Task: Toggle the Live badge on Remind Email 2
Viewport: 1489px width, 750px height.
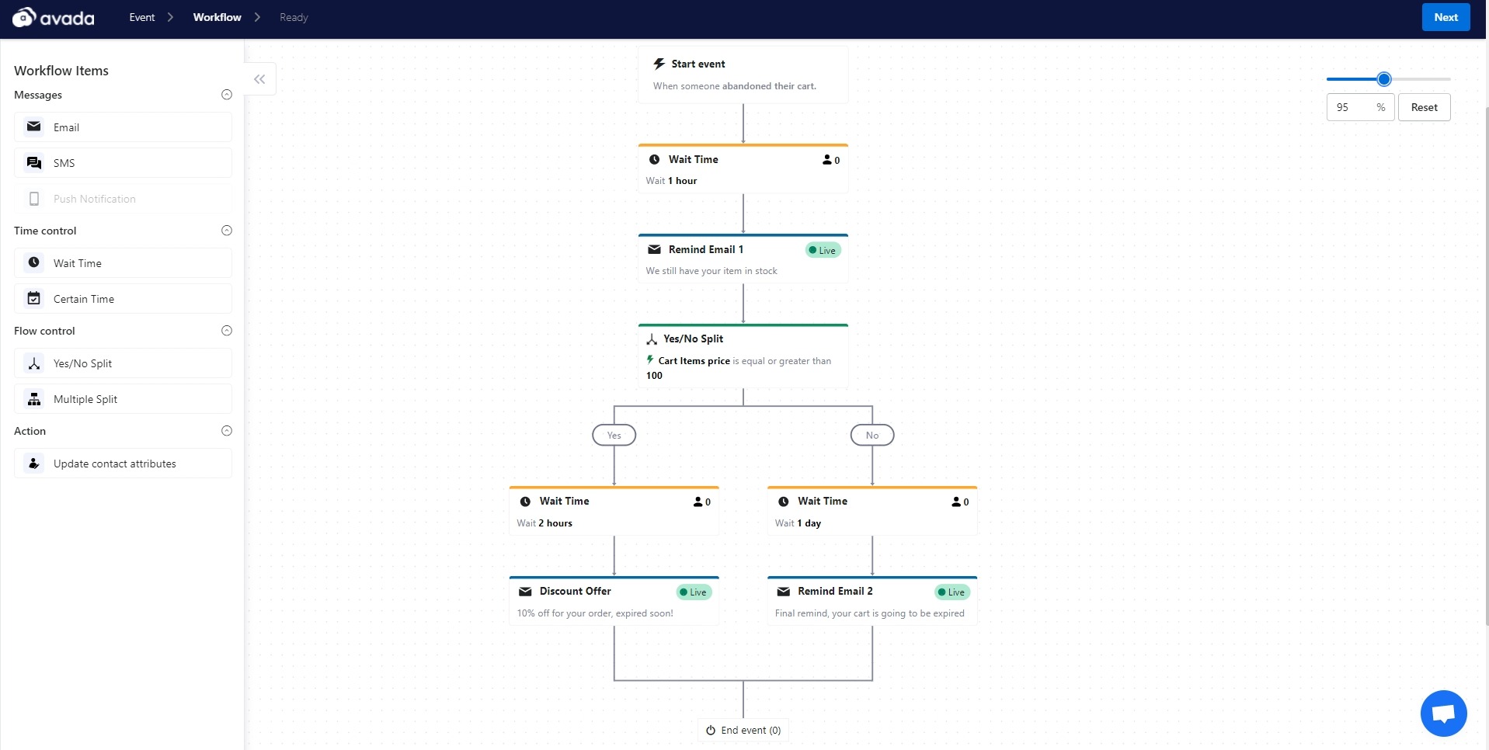Action: [x=951, y=592]
